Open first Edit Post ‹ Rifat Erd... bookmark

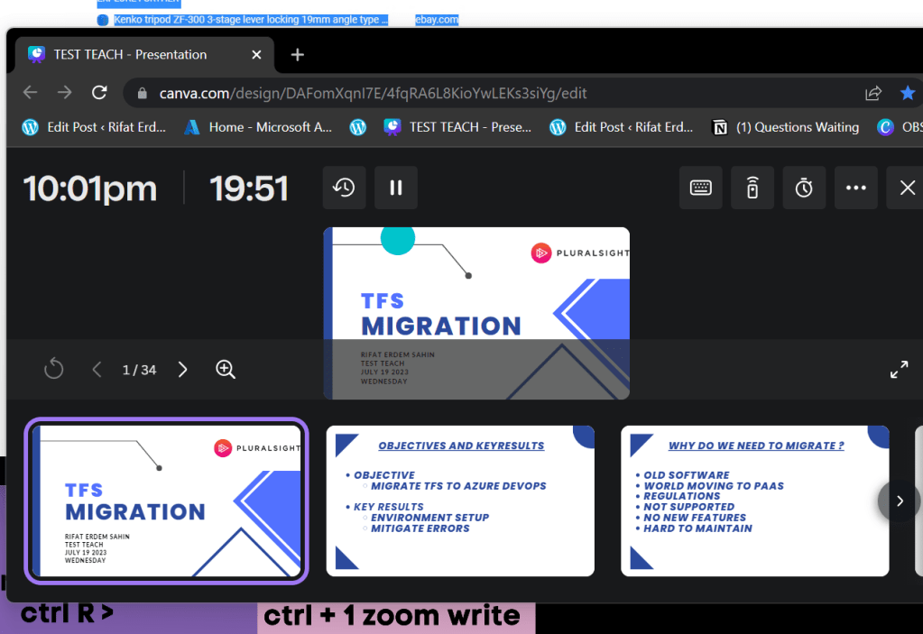(x=94, y=127)
